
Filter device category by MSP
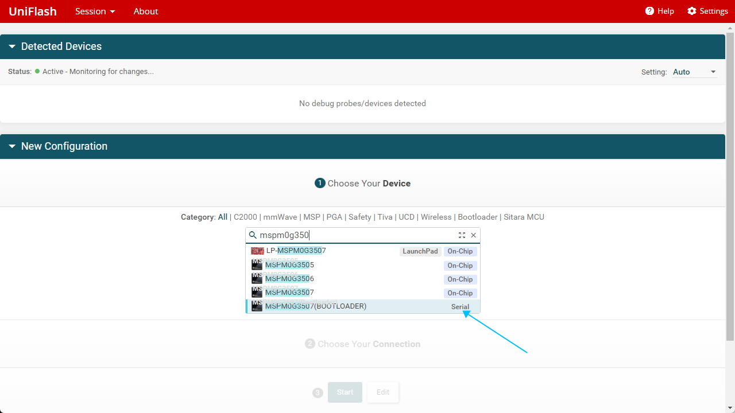[x=312, y=217]
